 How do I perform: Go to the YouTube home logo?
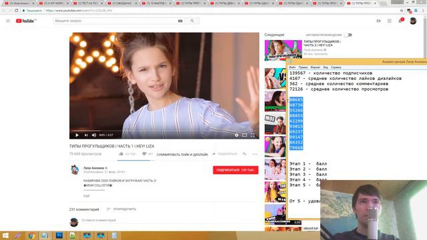pyautogui.click(x=26, y=21)
